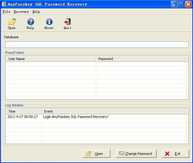Viewport: 193px width, 163px height.
Task: Click the bottom Open button
Action: click(x=96, y=154)
